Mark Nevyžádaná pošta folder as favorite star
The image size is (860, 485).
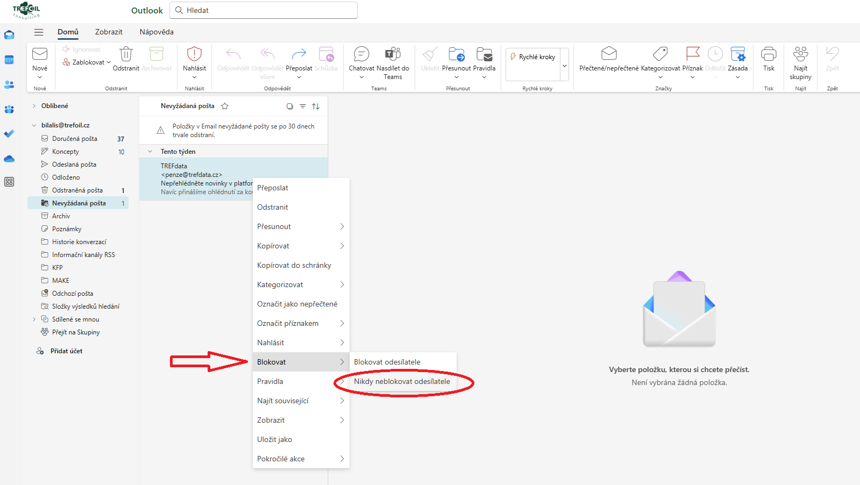225,106
